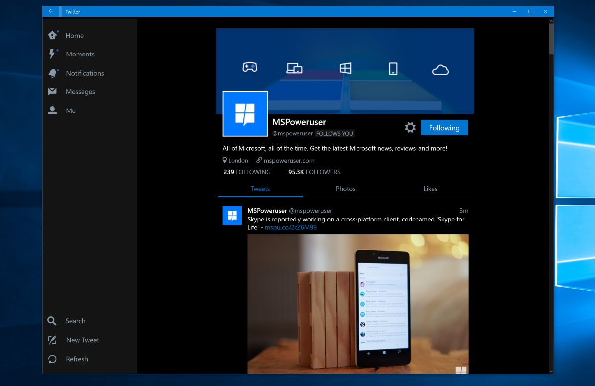595x386 pixels.
Task: Open Moments via the lightning bolt icon
Action: pyautogui.click(x=52, y=54)
